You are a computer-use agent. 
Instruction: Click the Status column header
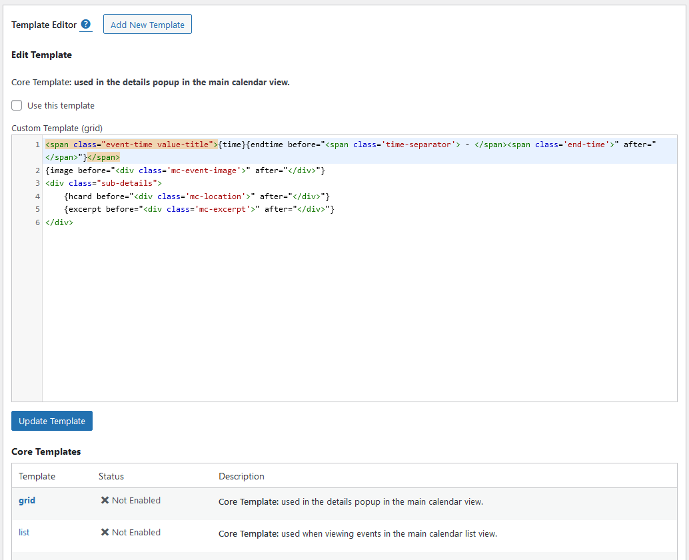point(111,476)
